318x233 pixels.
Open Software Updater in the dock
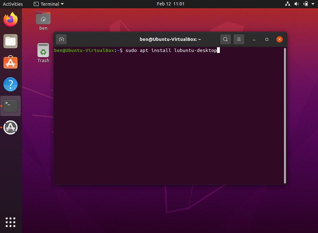(10, 127)
